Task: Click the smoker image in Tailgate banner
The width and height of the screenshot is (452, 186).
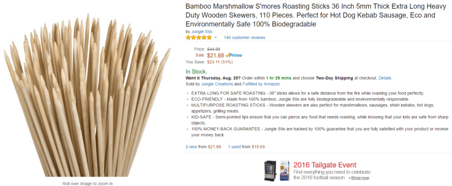Action: [x=269, y=170]
